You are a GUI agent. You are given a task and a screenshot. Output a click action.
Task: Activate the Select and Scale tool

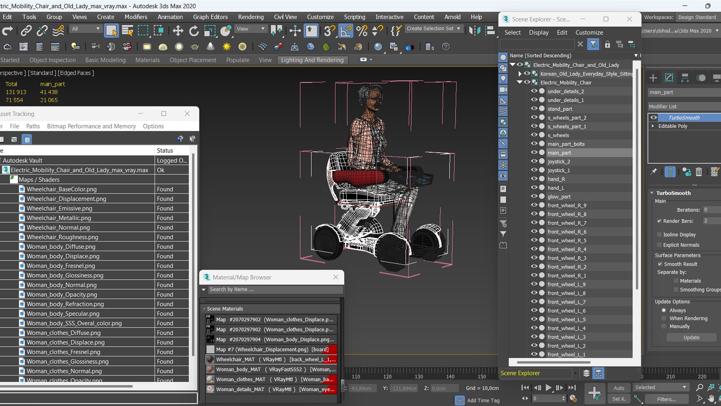[x=210, y=30]
